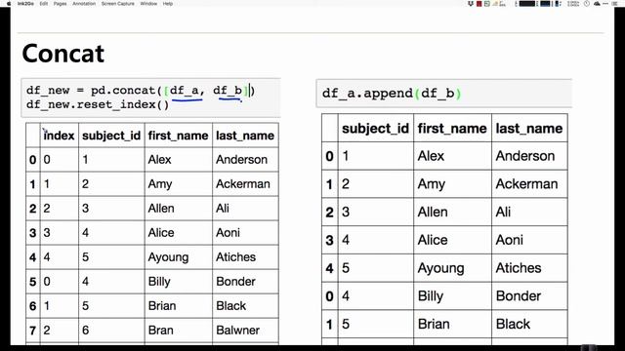Click 'Bonder' in the left table
Viewport: 625px width, 351px height.
pos(235,282)
